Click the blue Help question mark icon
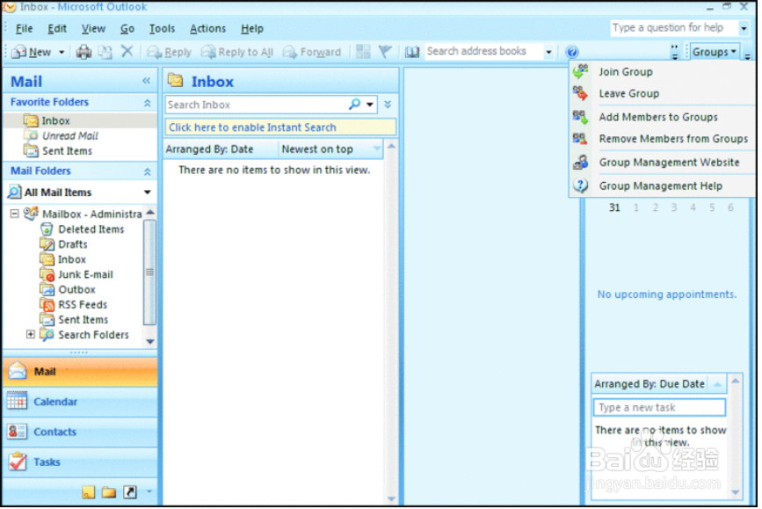The height and width of the screenshot is (509, 762). coord(572,52)
